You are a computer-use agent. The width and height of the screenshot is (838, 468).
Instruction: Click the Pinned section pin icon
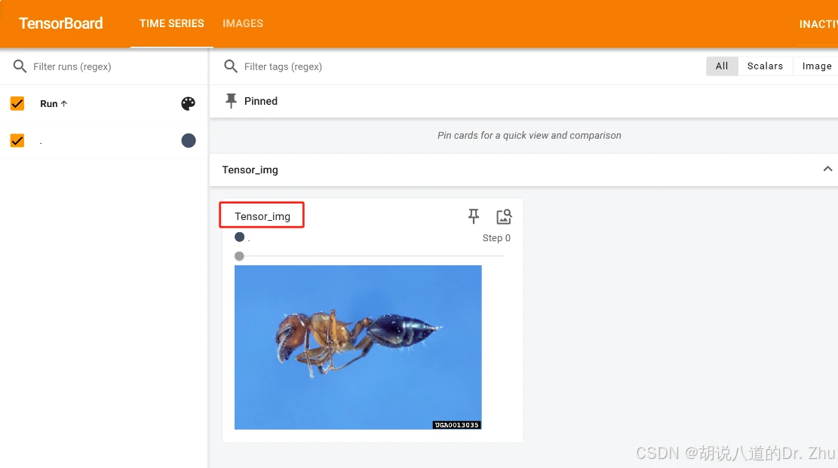(231, 101)
